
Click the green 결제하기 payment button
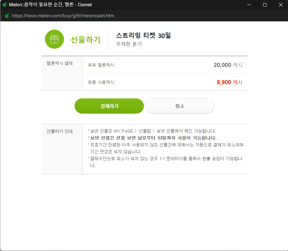109,106
